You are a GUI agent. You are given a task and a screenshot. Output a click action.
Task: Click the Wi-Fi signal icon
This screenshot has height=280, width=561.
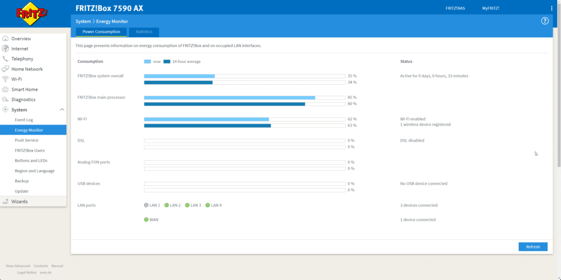point(5,79)
